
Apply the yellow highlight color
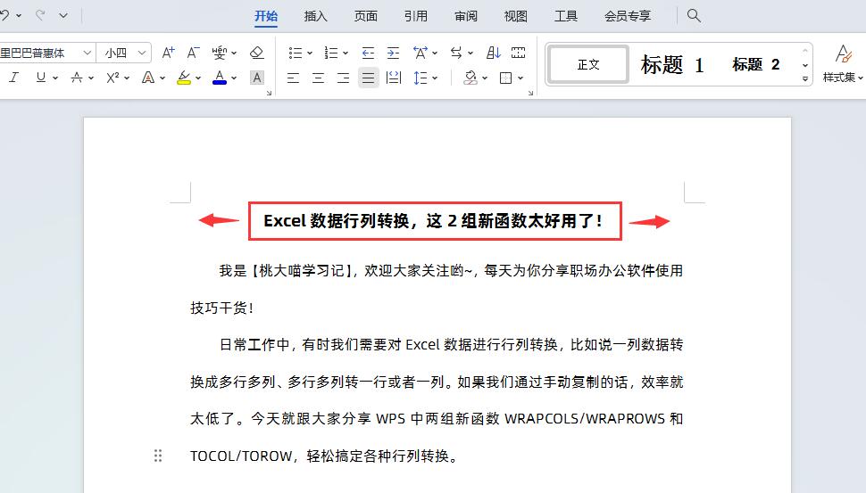[184, 78]
